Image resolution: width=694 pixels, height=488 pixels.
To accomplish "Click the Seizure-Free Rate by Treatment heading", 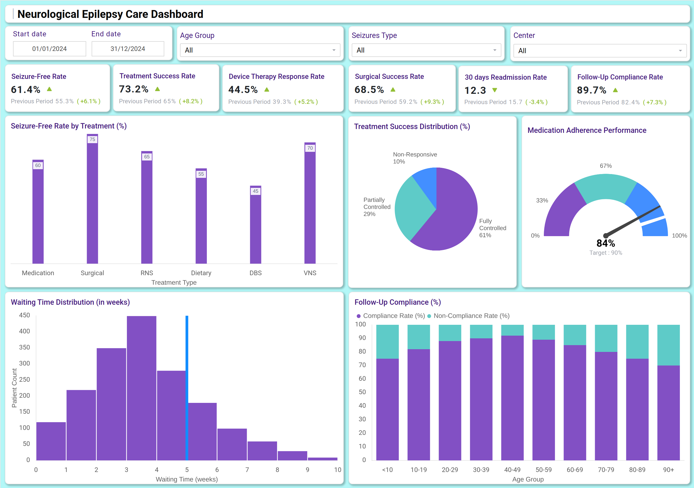I will point(69,126).
